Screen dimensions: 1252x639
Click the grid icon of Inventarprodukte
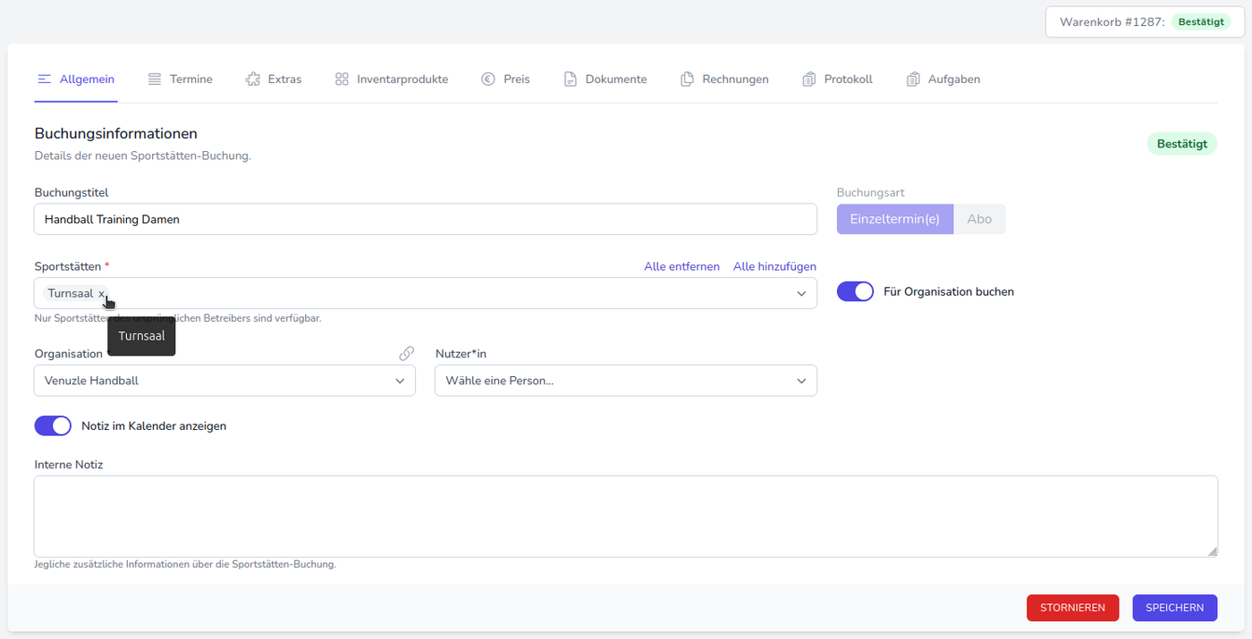[342, 80]
